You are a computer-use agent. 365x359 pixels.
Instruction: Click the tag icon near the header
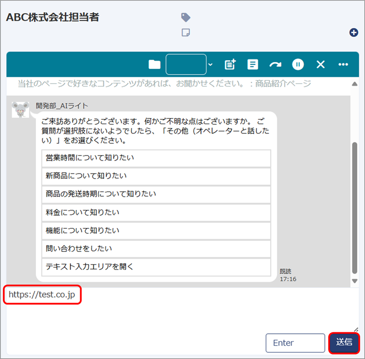[x=186, y=17]
